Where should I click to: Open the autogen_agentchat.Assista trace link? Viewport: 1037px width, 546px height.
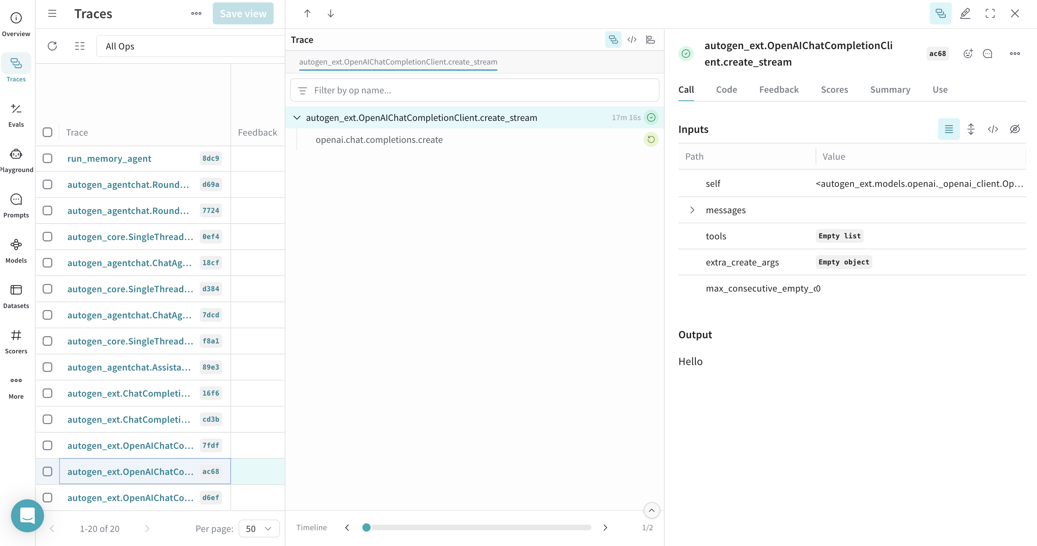(x=129, y=367)
